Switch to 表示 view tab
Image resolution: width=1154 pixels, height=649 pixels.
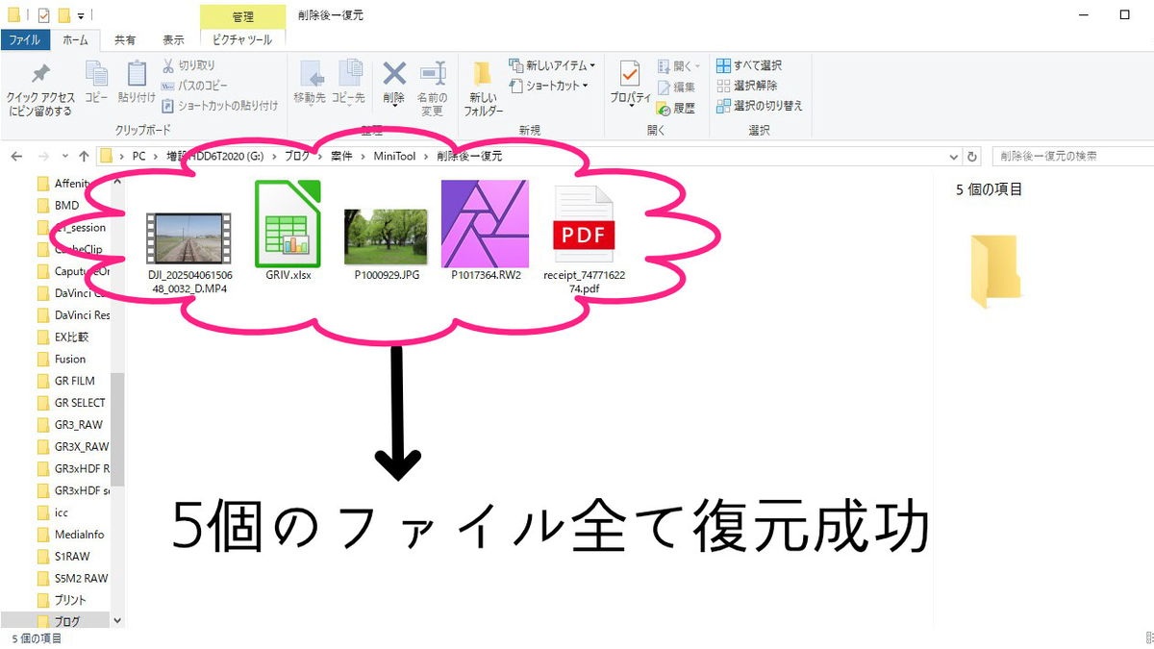173,39
